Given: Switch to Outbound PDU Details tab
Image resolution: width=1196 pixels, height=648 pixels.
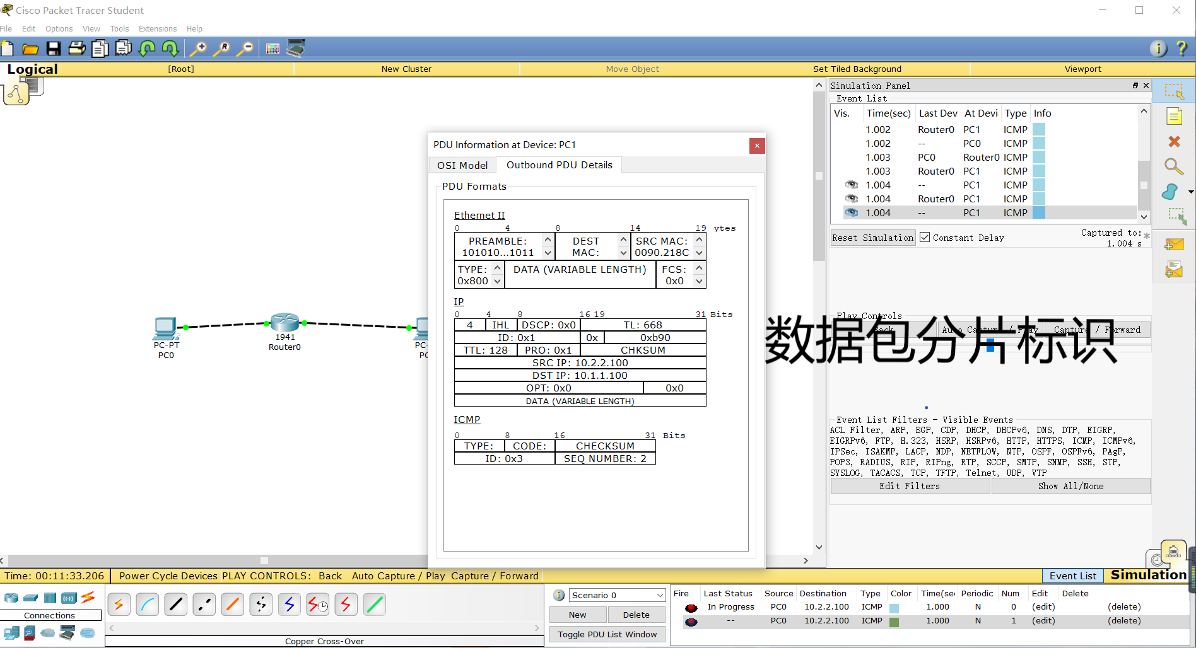Looking at the screenshot, I should point(560,165).
